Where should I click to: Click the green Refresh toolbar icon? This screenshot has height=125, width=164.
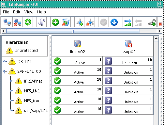[x=28, y=22]
